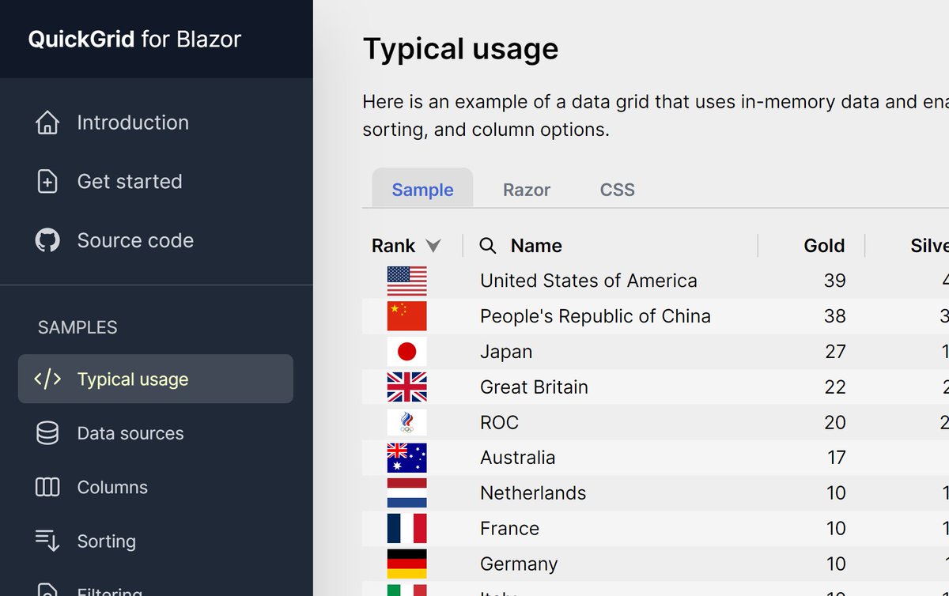Click the gold count 27
949x596 pixels.
835,352
